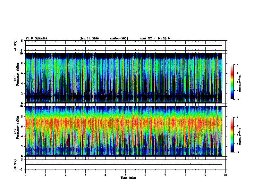Click the station=MOS label
This screenshot has height=196, width=254.
coord(119,38)
